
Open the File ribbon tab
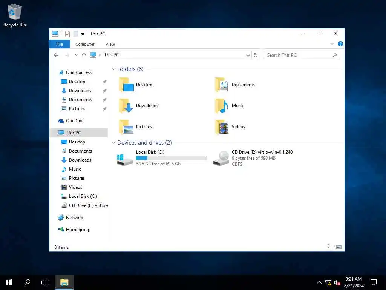(x=59, y=44)
